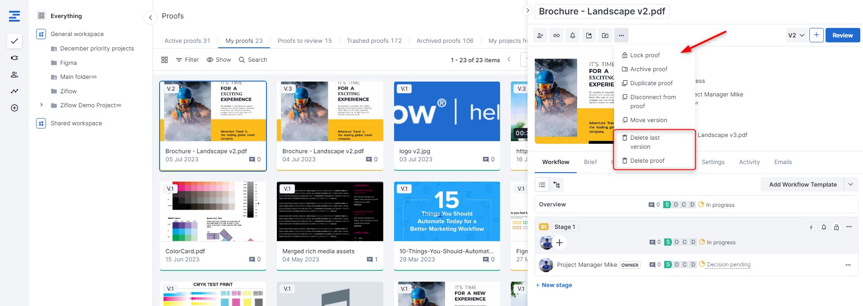This screenshot has width=863, height=306.
Task: Click the share proof icon
Action: (589, 36)
